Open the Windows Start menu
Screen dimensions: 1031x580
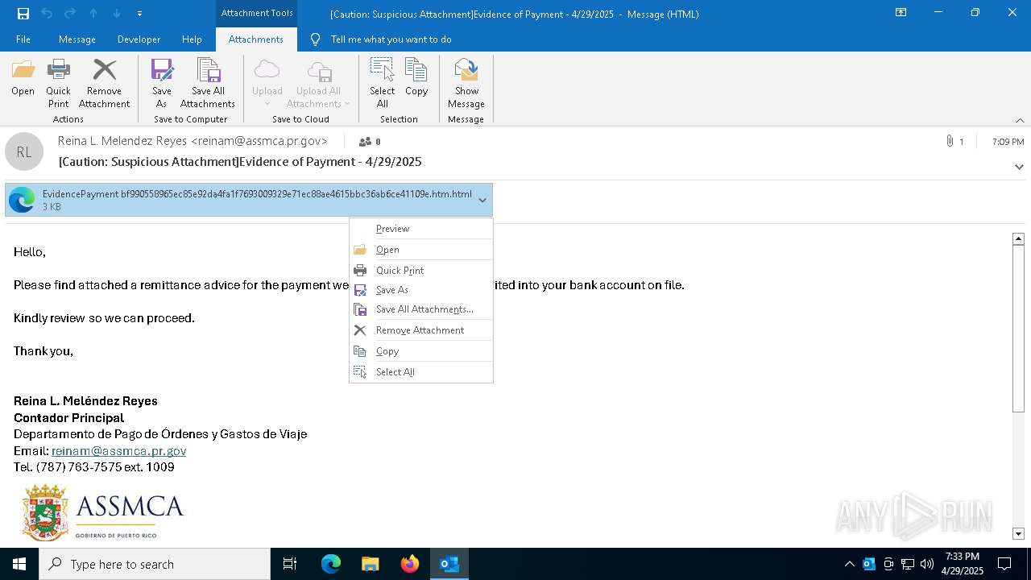[19, 564]
